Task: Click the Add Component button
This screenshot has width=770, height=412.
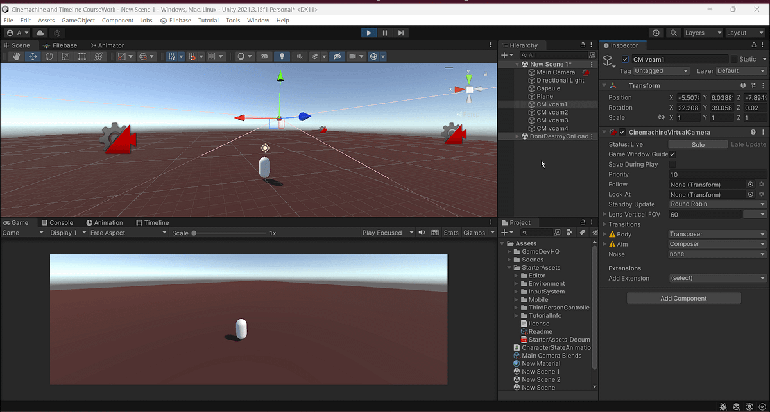Action: (x=683, y=298)
